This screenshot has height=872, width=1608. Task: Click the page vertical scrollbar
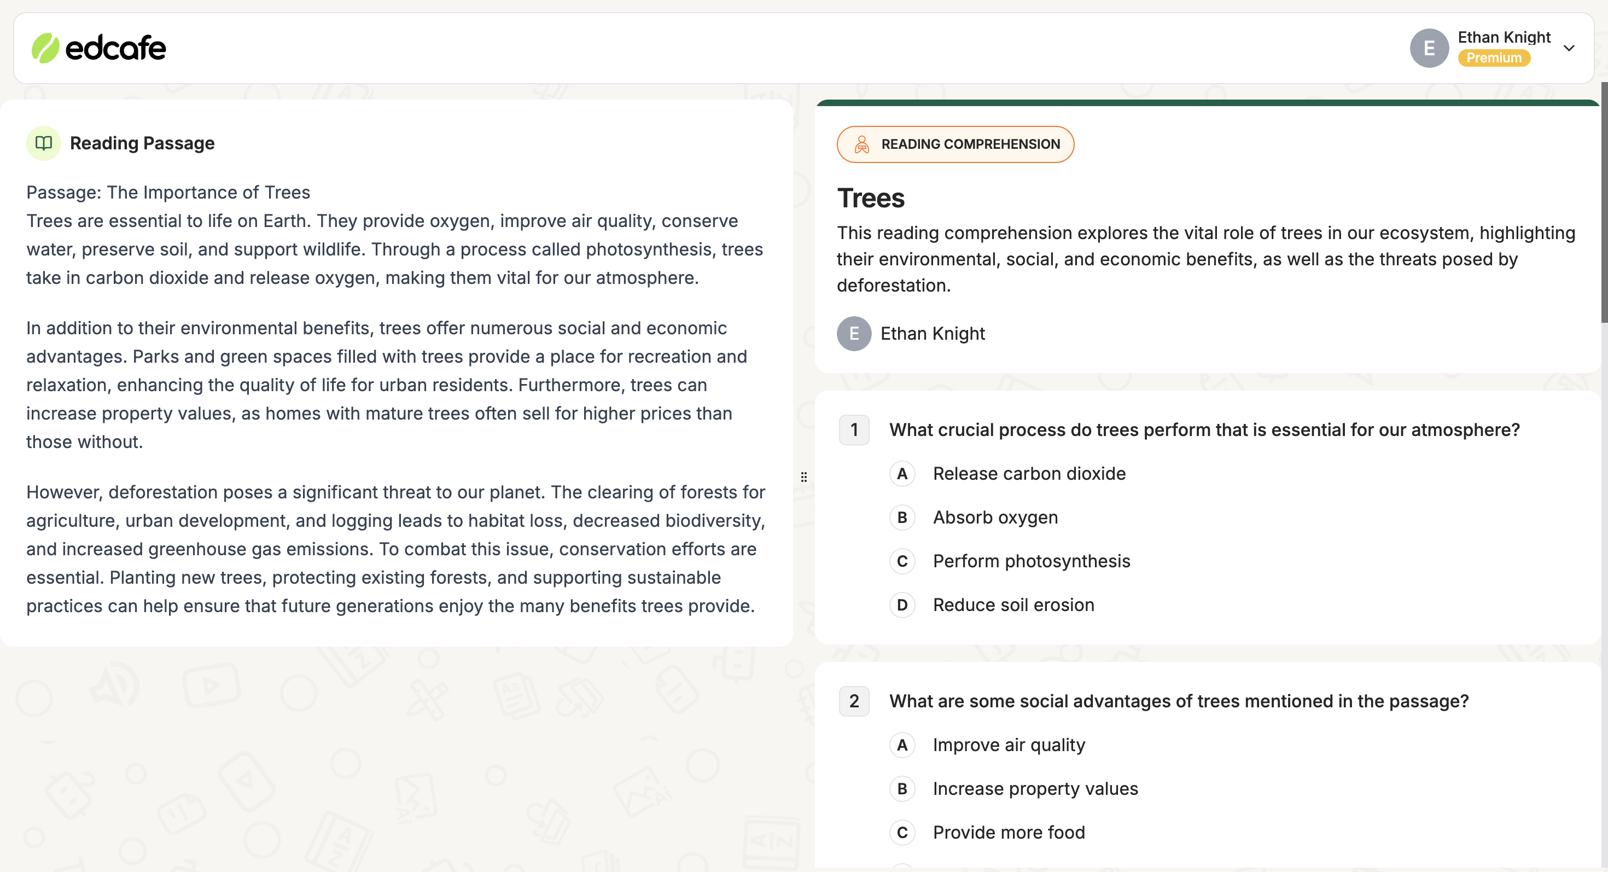1604,206
